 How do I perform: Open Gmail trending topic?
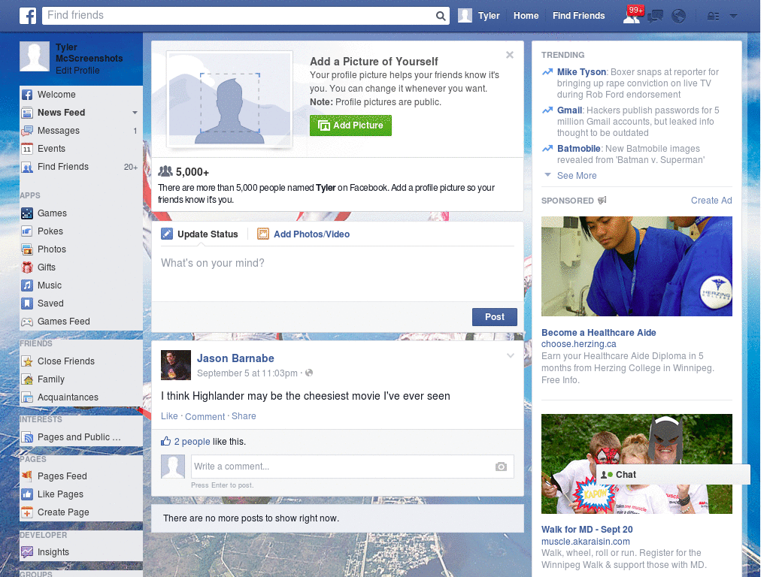pos(570,110)
